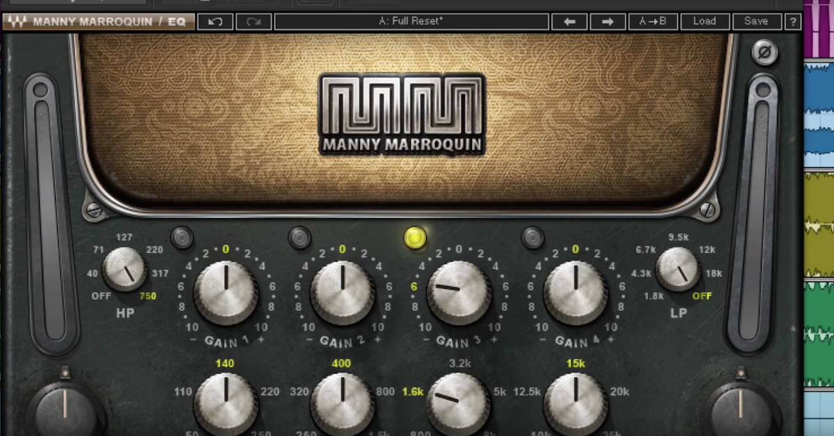This screenshot has height=436, width=834.
Task: Click the knob below the left level meter
Action: (65, 409)
